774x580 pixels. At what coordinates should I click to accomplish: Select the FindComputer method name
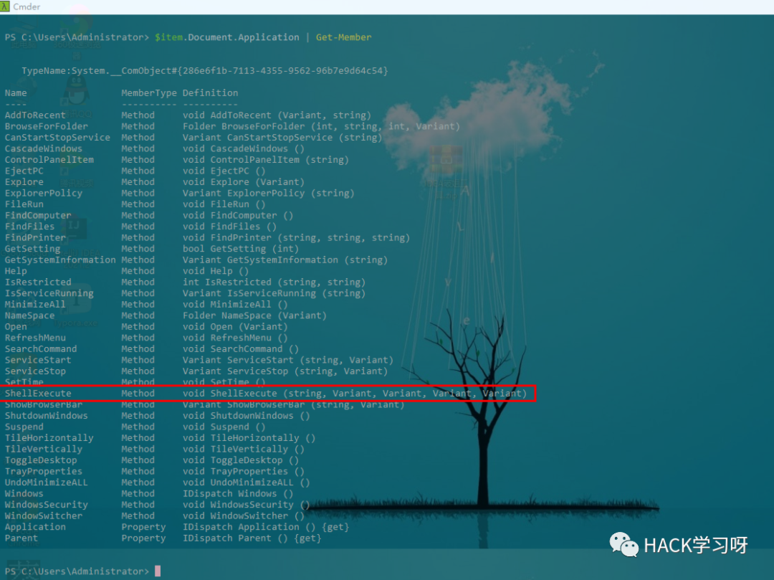[x=38, y=215]
